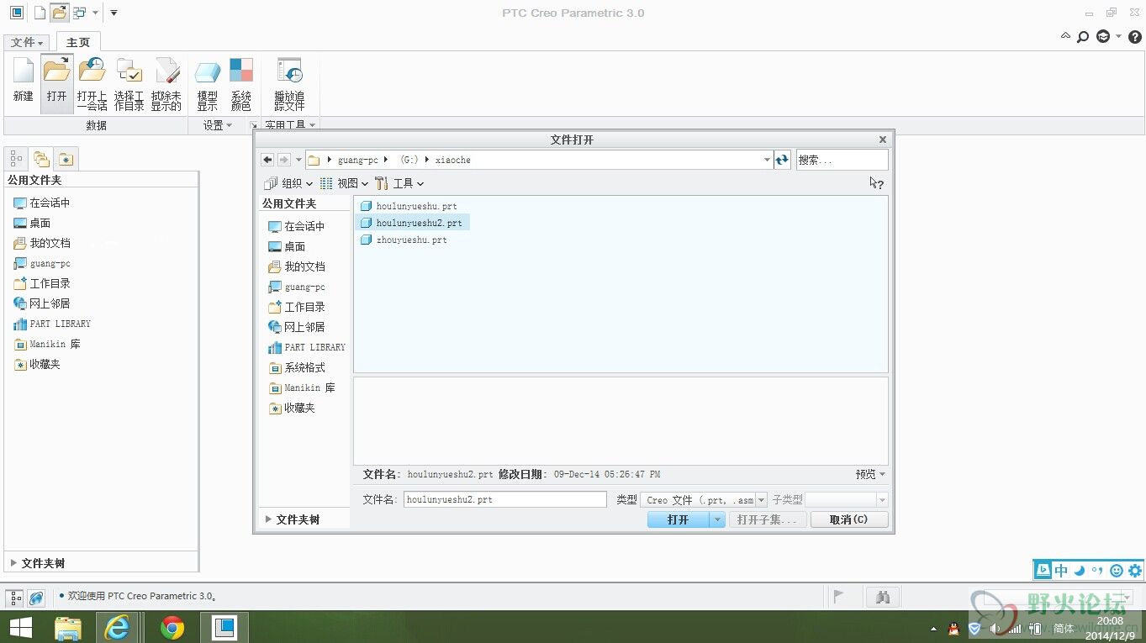Screen dimensions: 1146x643
Task: Open Google Chrome from the taskbar
Action: (172, 627)
